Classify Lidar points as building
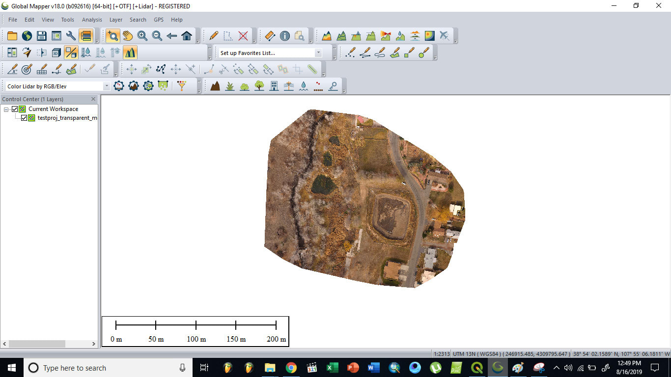 click(x=274, y=86)
